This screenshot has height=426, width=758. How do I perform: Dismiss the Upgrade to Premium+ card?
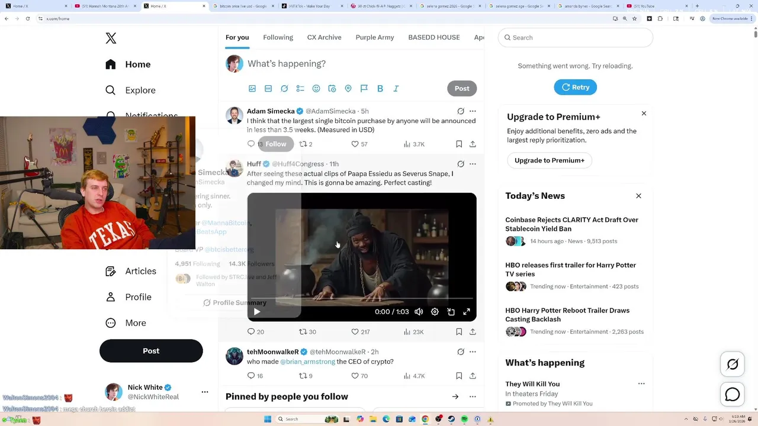click(x=644, y=114)
